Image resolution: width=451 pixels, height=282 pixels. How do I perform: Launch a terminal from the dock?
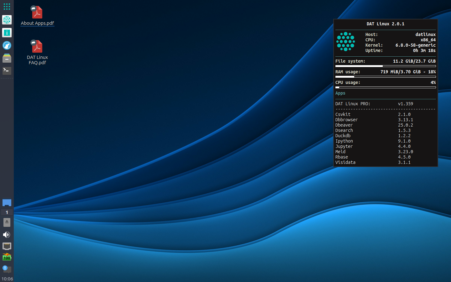(7, 71)
